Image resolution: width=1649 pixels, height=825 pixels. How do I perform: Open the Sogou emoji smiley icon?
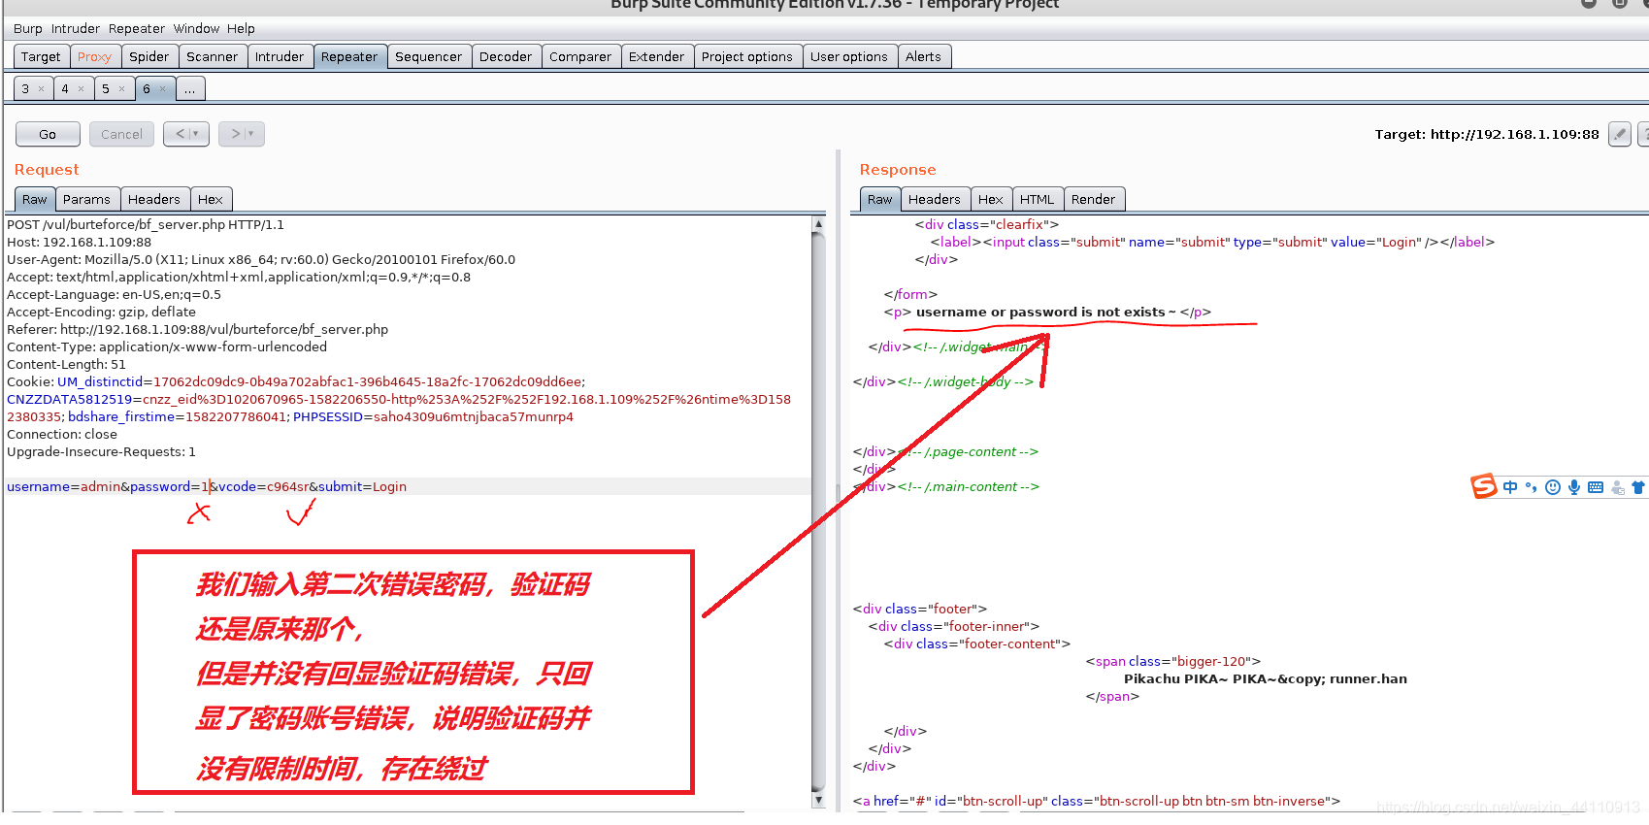[x=1553, y=487]
